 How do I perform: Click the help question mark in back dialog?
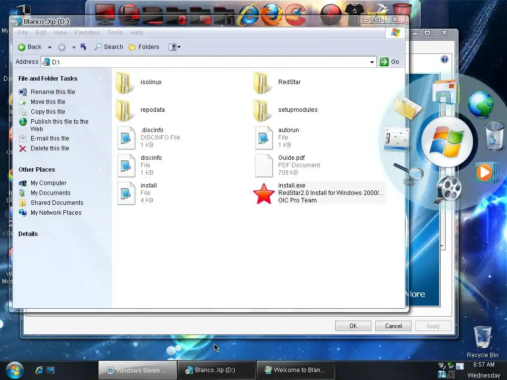coord(445,59)
